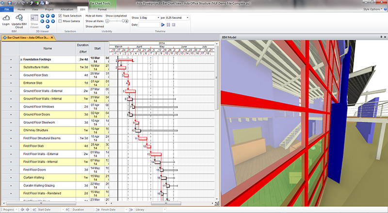Click the task table horizontal scrollbar

(41, 203)
